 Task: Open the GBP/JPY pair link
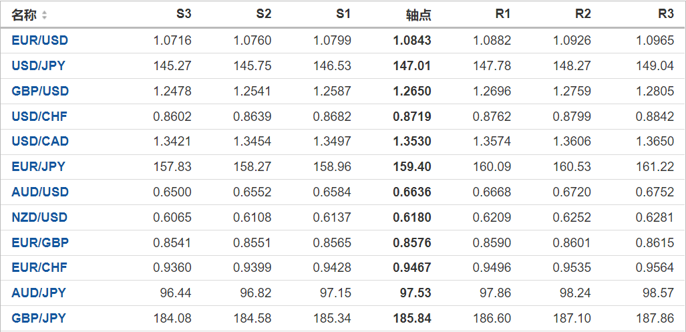click(x=38, y=318)
